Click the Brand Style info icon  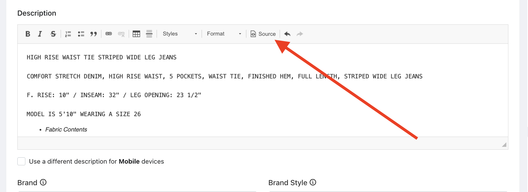click(313, 182)
